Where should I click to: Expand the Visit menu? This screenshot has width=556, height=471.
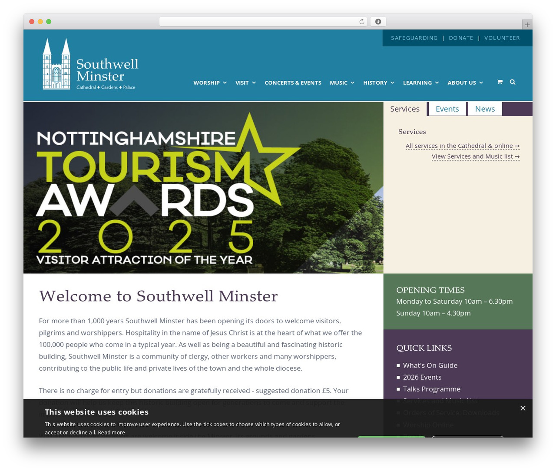tap(245, 83)
